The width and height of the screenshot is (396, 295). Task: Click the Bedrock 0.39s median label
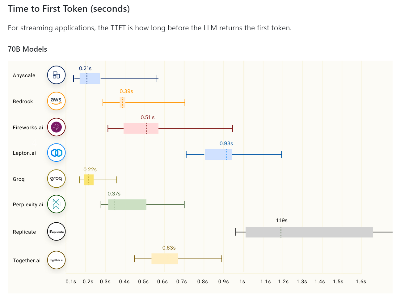coord(126,92)
